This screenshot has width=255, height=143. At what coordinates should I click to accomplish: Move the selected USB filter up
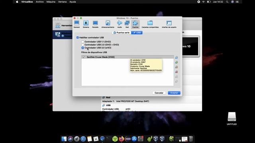coord(177,77)
